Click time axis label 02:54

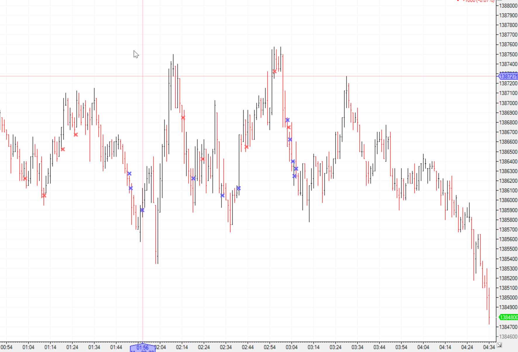click(270, 347)
